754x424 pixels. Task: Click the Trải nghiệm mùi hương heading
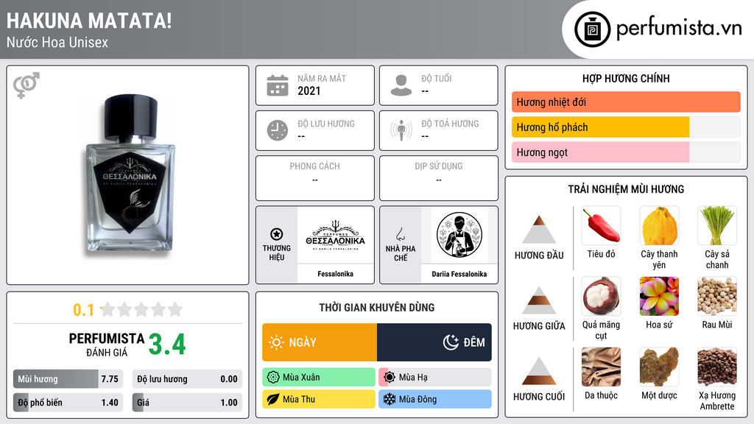(x=626, y=189)
